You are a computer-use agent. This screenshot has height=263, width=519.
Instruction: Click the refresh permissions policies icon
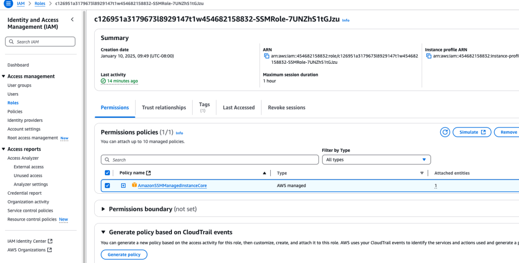click(445, 132)
